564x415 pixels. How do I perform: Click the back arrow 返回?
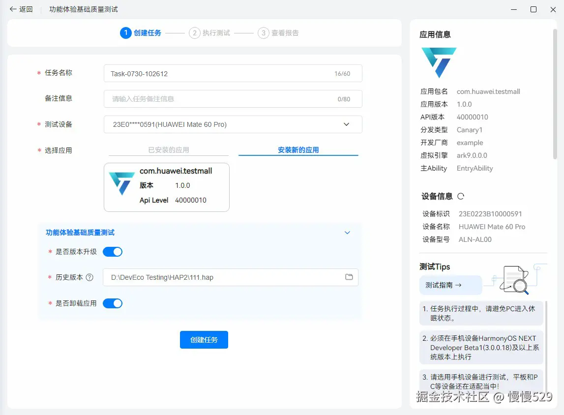pyautogui.click(x=21, y=9)
